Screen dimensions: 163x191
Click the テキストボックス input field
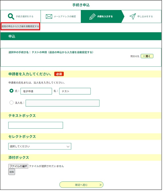pos(36,125)
